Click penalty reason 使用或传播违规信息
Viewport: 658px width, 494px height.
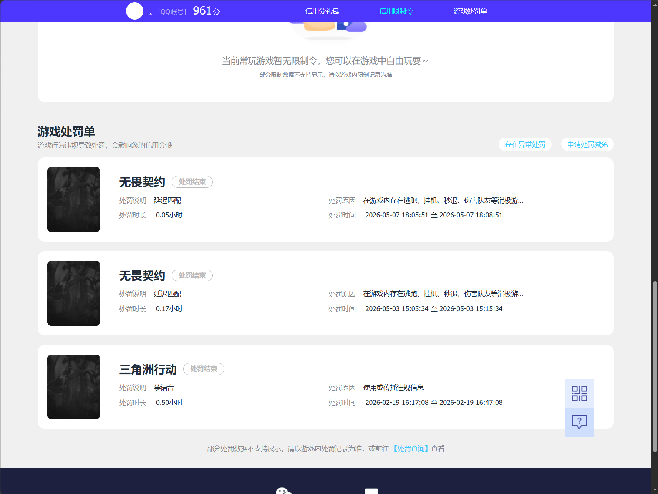coord(393,388)
